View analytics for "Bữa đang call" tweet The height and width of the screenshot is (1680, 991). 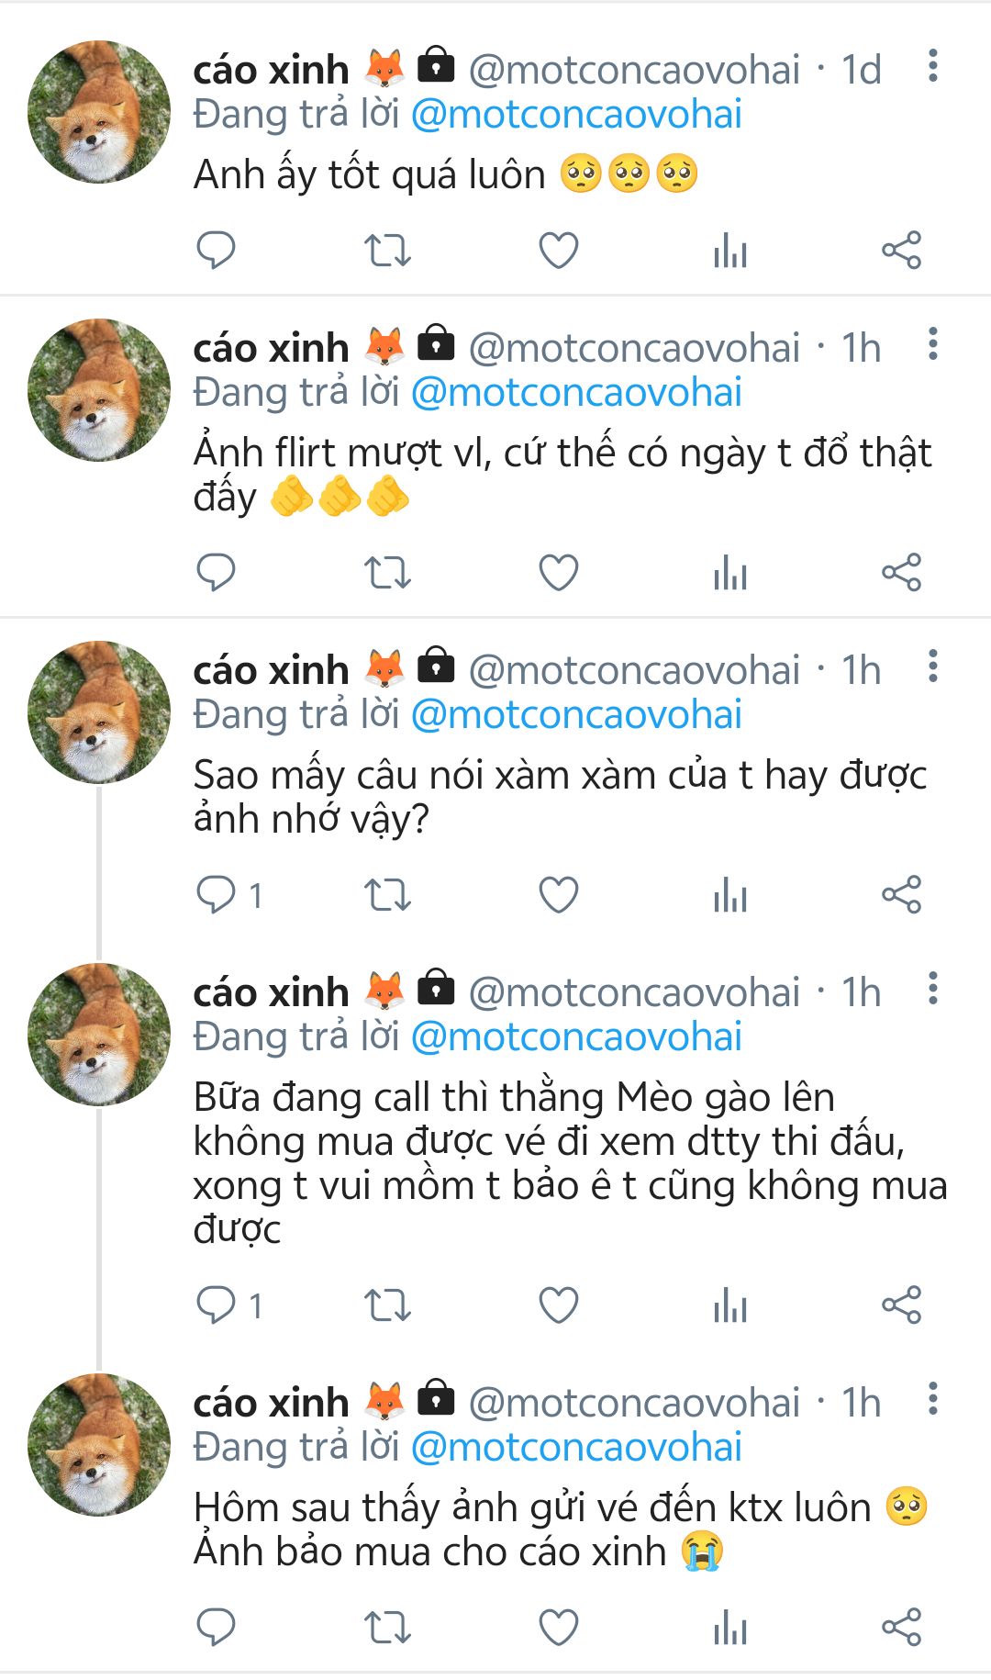point(730,1305)
